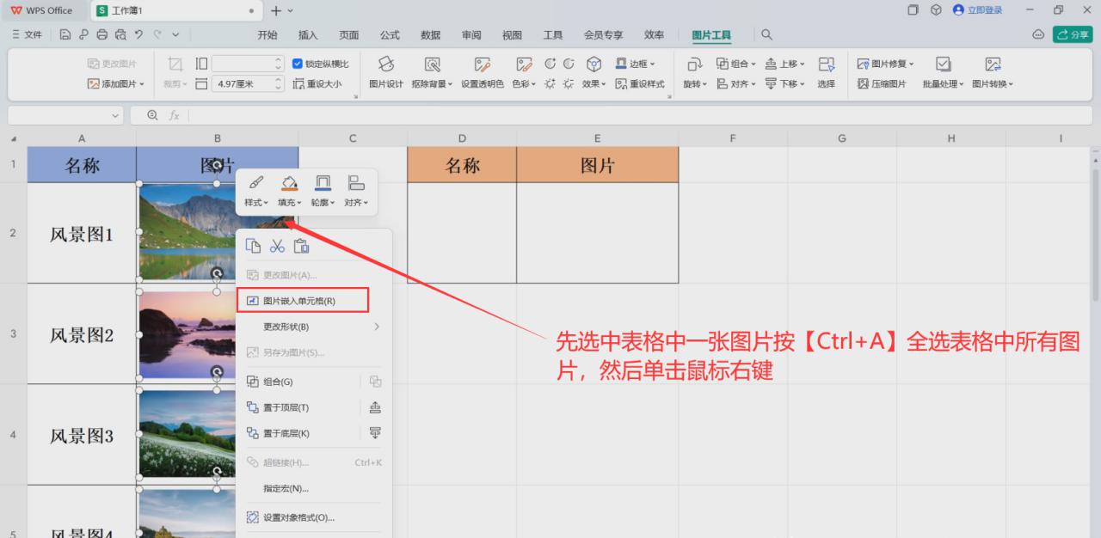The width and height of the screenshot is (1101, 538).
Task: Switch to the 数据 Data tab
Action: (431, 35)
